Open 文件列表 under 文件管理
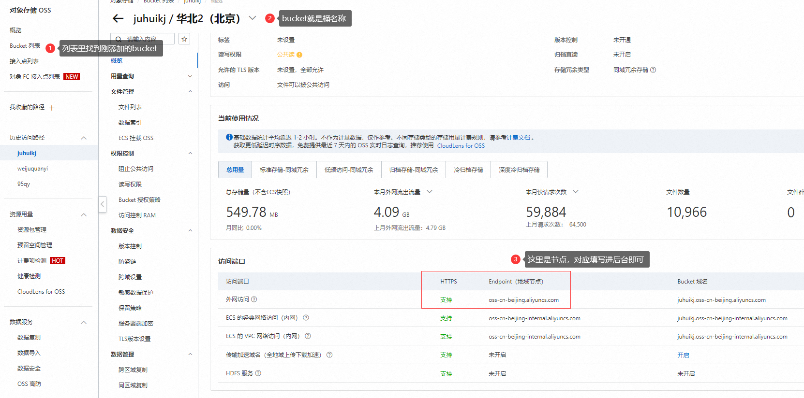 pos(130,107)
